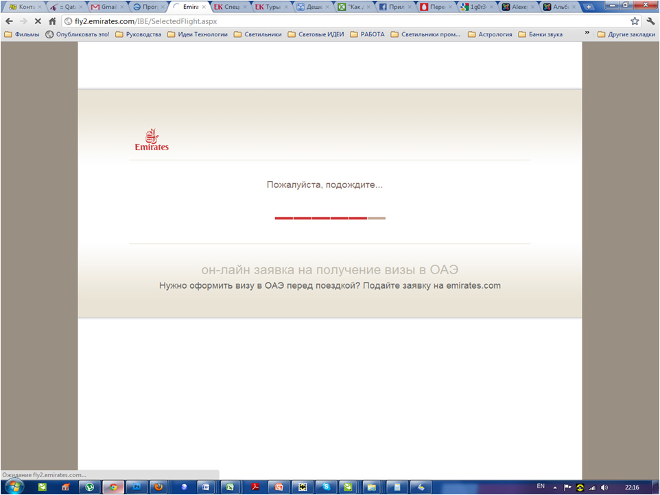Click the yellow tray icon beside the flag

pyautogui.click(x=580, y=487)
